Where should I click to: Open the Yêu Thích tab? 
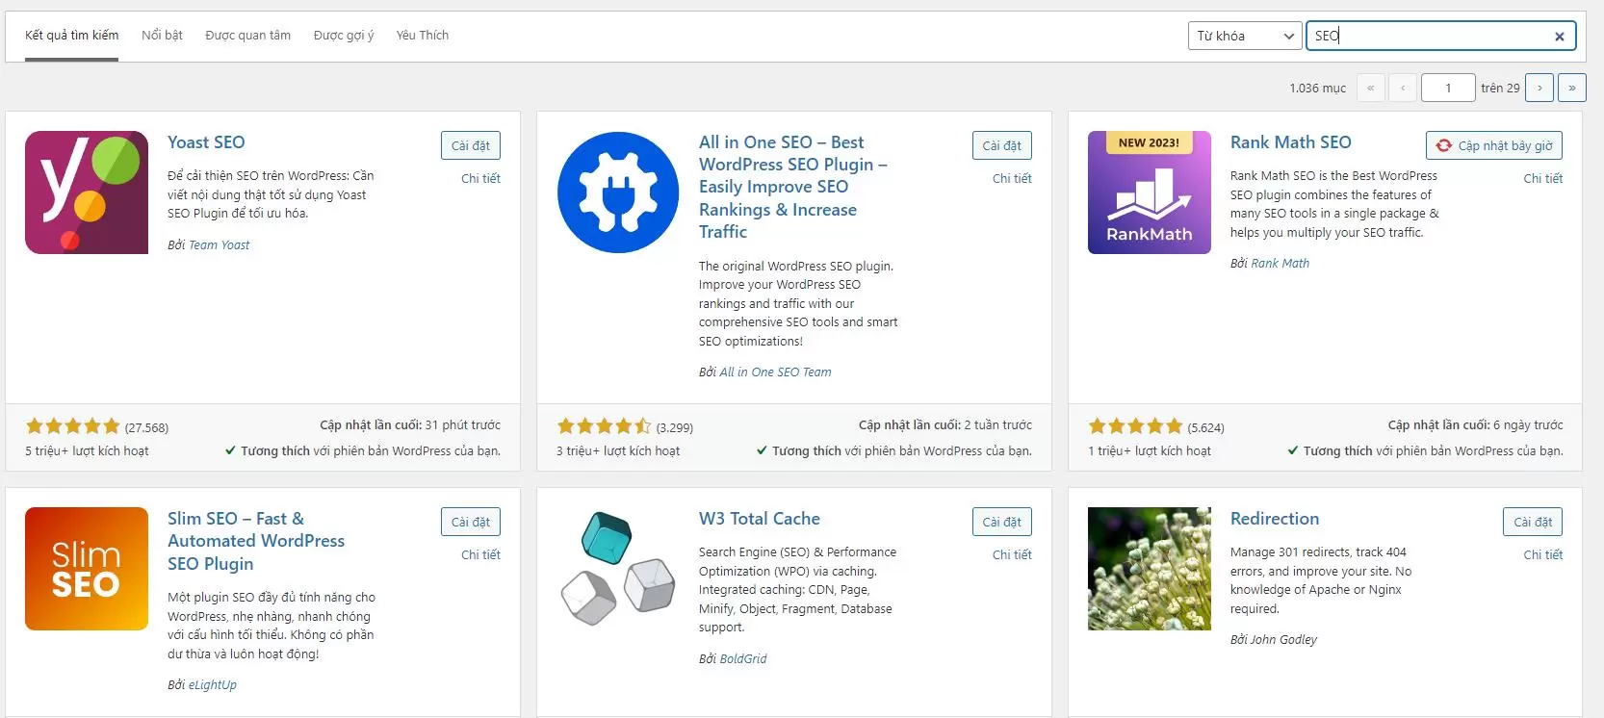point(423,36)
